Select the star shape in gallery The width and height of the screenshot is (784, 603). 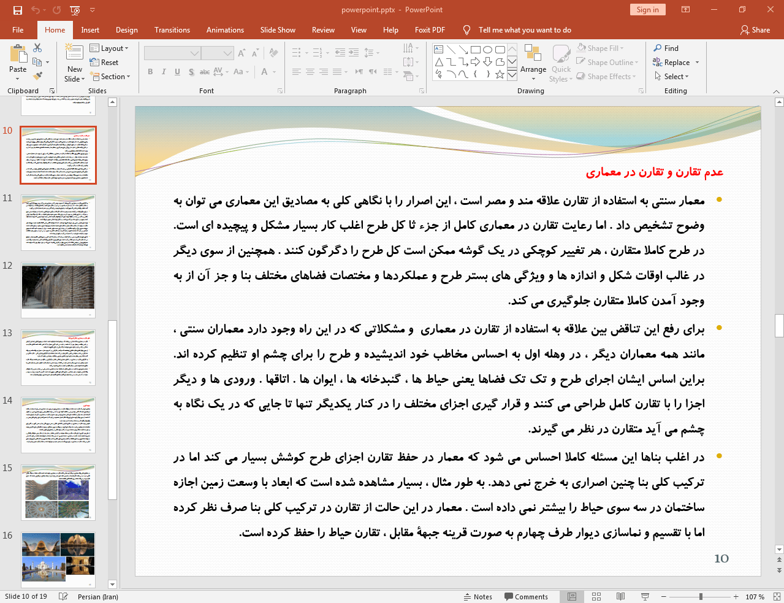pos(500,74)
